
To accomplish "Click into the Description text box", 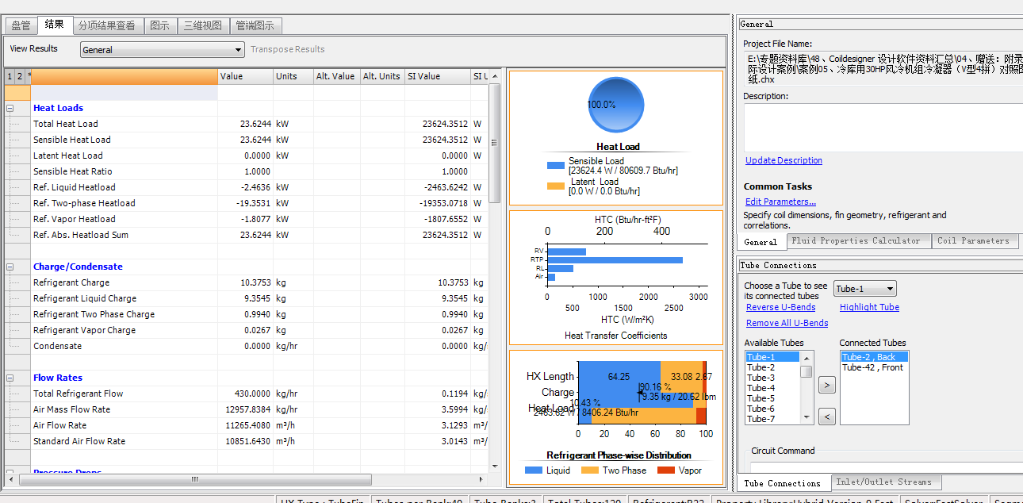I will click(883, 127).
